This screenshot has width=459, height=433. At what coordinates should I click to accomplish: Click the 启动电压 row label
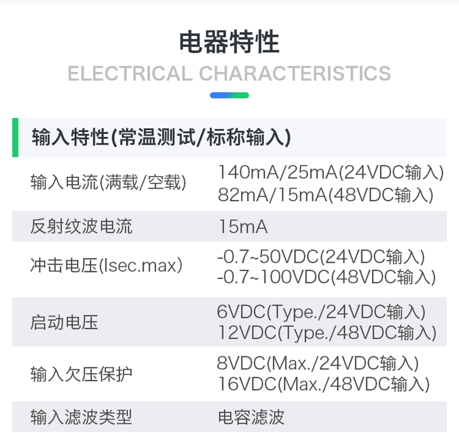point(64,322)
